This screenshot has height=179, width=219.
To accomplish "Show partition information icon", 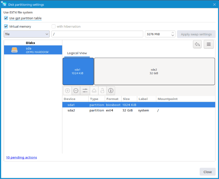I will coord(111,91).
